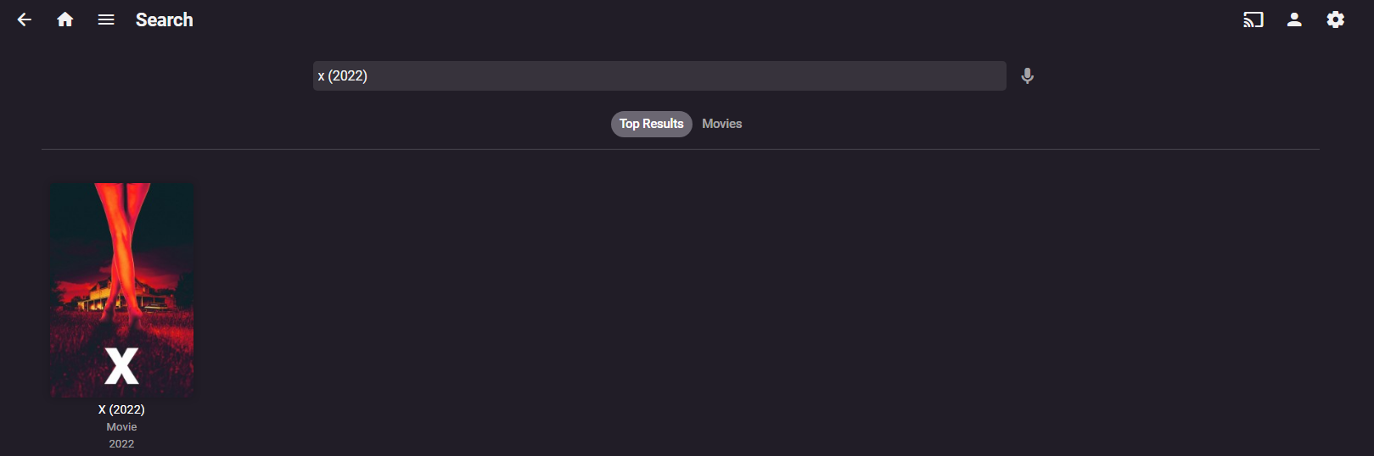1374x456 pixels.
Task: Click the "Movie" label under the result
Action: click(121, 427)
